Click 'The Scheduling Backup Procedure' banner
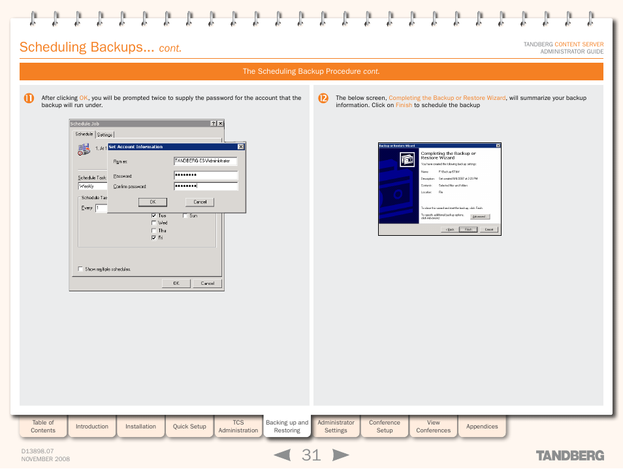This screenshot has height=469, width=623. coord(311,72)
